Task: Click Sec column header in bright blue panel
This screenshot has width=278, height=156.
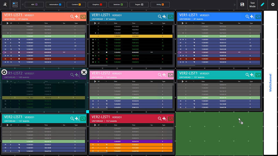Action: coord(239,23)
